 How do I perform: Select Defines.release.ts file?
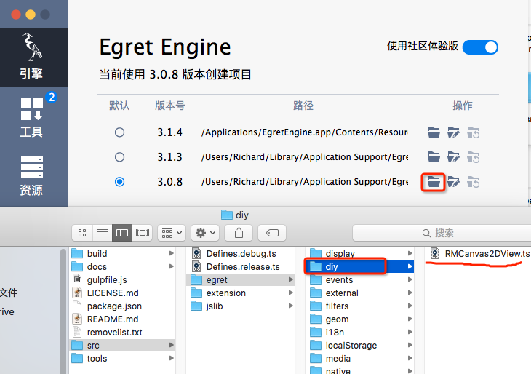click(241, 266)
